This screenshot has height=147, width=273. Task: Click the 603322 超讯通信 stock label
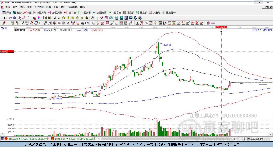262,30
